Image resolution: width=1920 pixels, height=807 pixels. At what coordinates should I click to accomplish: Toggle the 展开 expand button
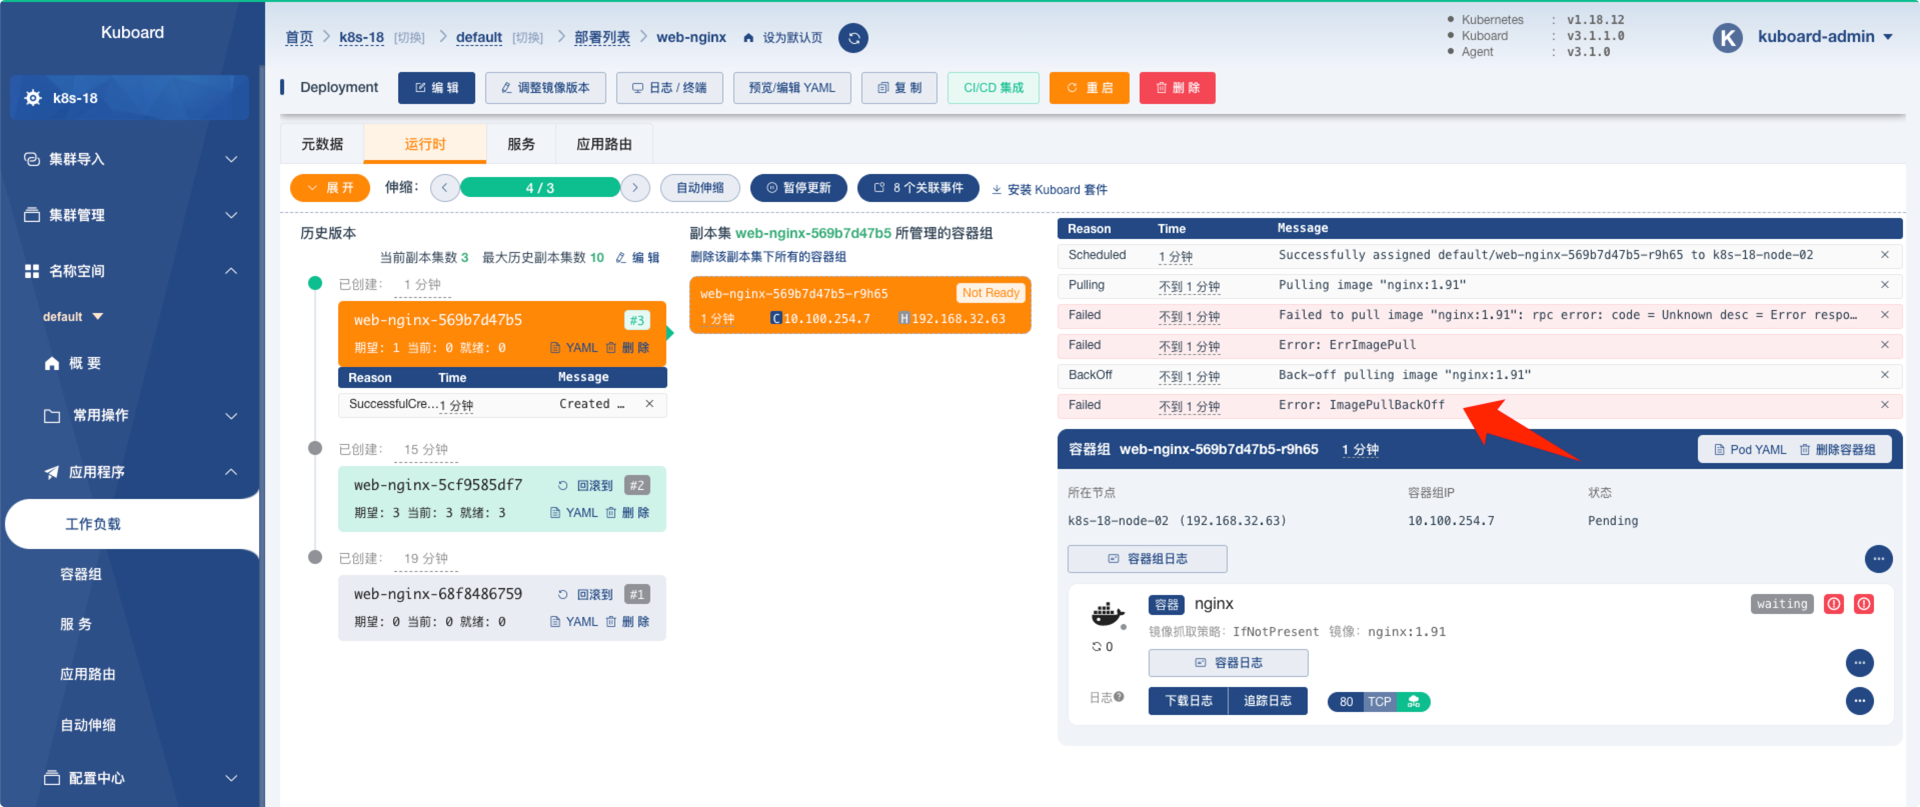point(330,188)
